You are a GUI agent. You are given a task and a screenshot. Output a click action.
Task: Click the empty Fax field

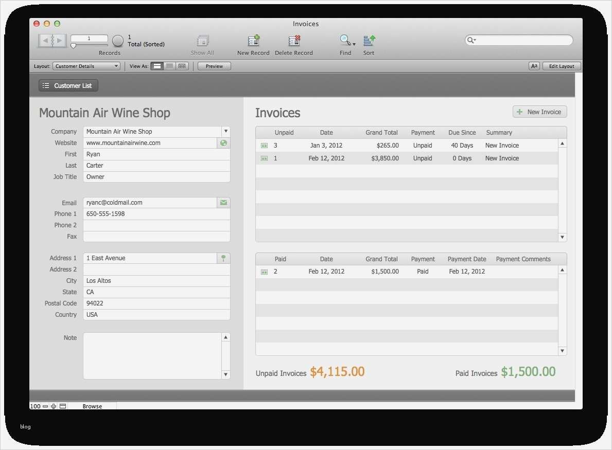click(156, 237)
